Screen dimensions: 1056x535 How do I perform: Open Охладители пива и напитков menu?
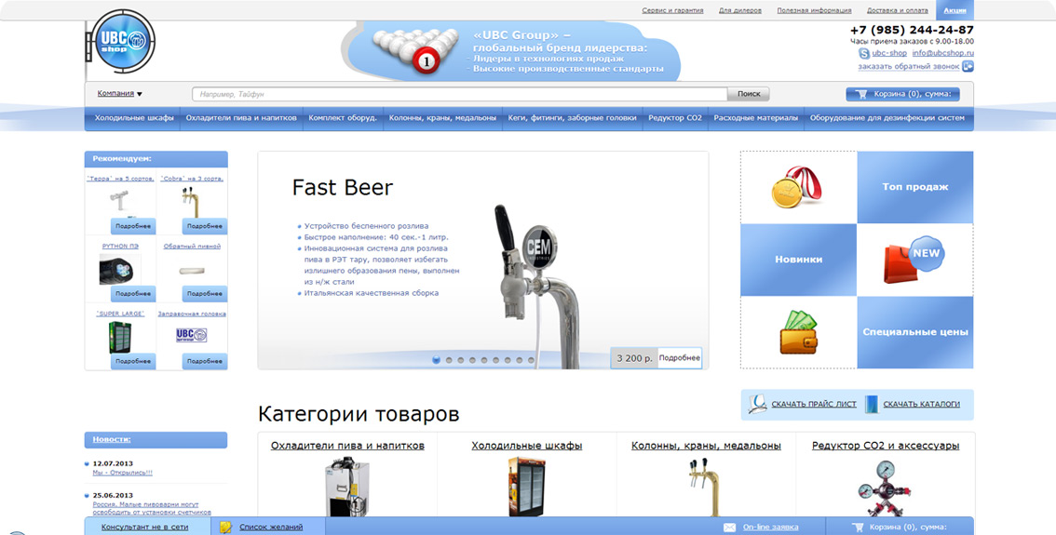(241, 118)
